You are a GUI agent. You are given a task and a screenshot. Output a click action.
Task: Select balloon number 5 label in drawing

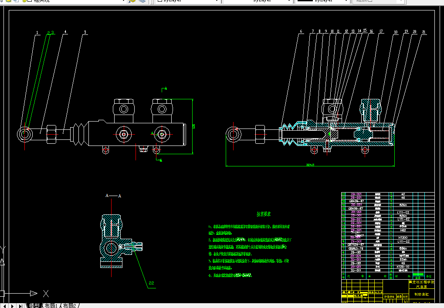point(85,32)
